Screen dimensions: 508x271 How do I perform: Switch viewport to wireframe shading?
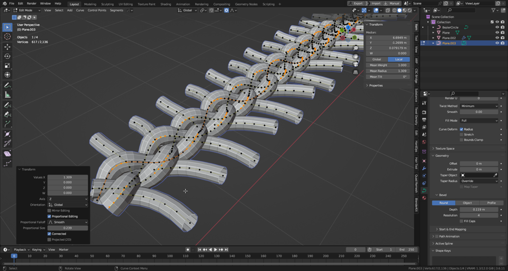(394, 10)
